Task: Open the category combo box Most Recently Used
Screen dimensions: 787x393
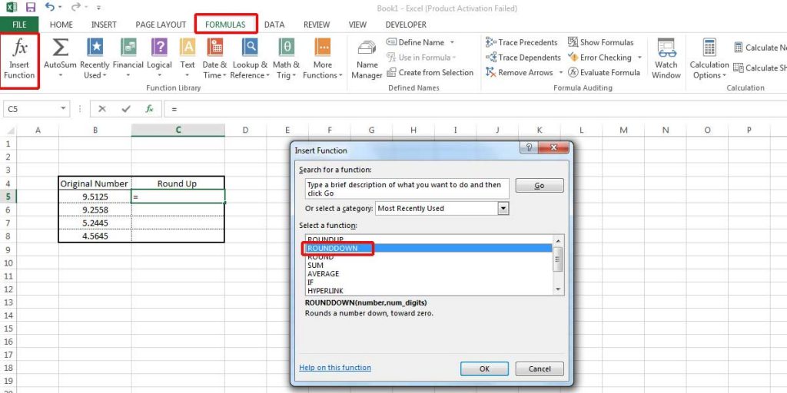Action: (x=442, y=209)
